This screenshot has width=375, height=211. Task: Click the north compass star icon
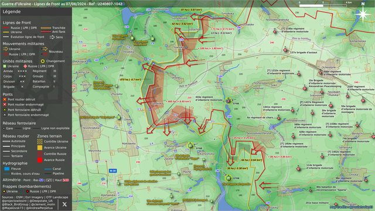(x=363, y=14)
